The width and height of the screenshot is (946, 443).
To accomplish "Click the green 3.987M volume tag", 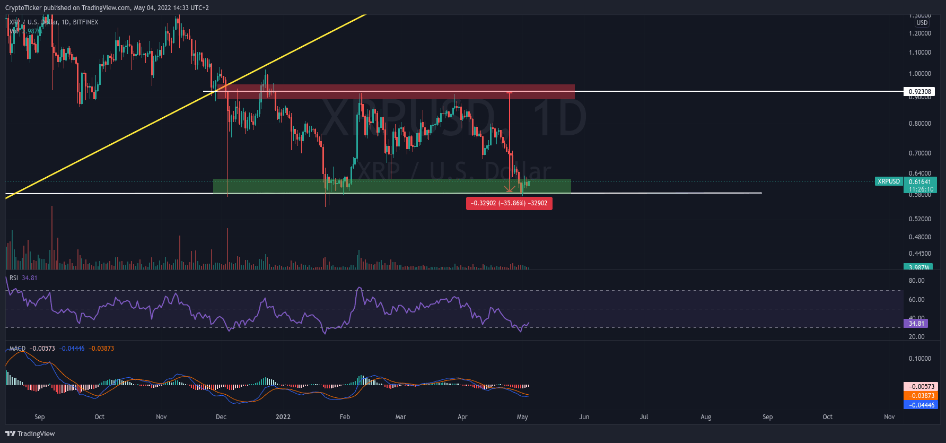I will [x=918, y=267].
